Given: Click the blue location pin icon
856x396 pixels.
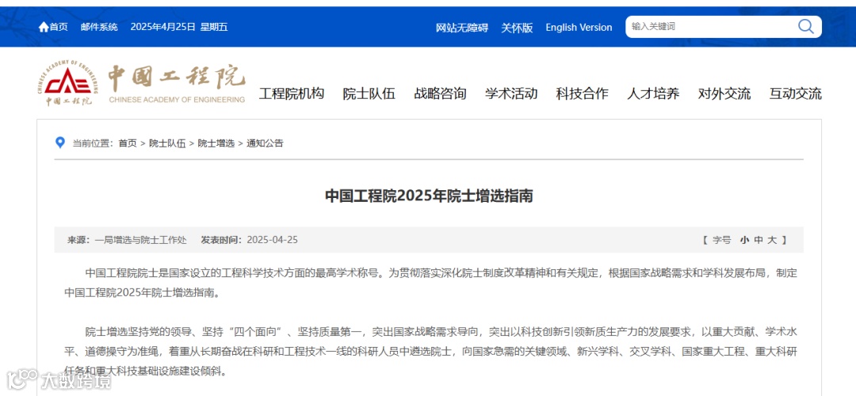Looking at the screenshot, I should click(60, 143).
